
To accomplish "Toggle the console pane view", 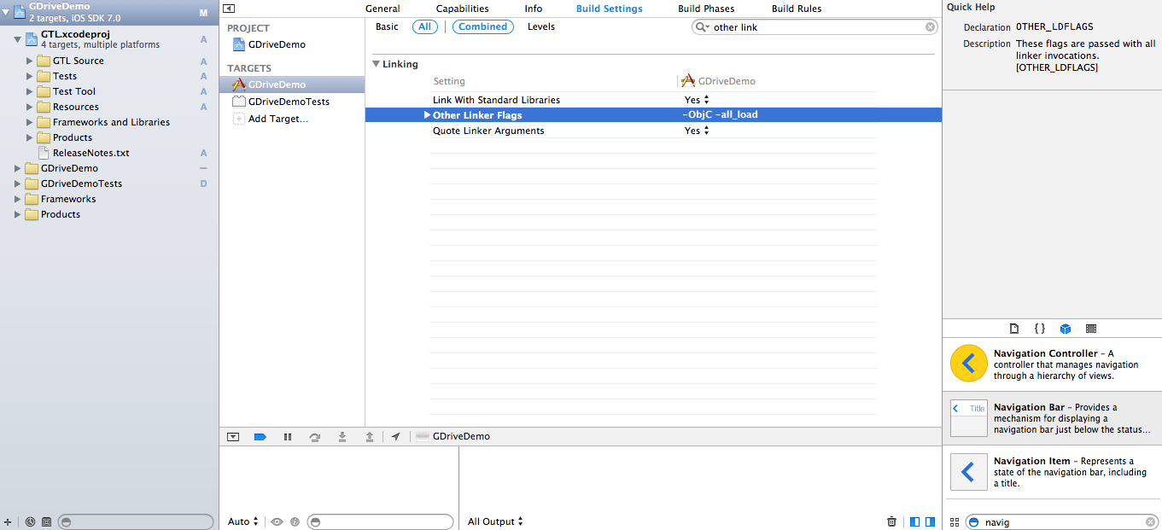I will [931, 521].
